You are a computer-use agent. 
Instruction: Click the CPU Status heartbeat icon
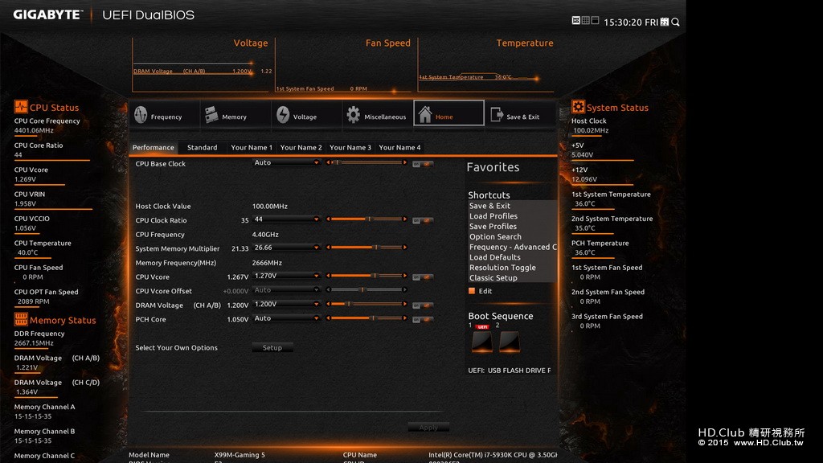coord(20,107)
